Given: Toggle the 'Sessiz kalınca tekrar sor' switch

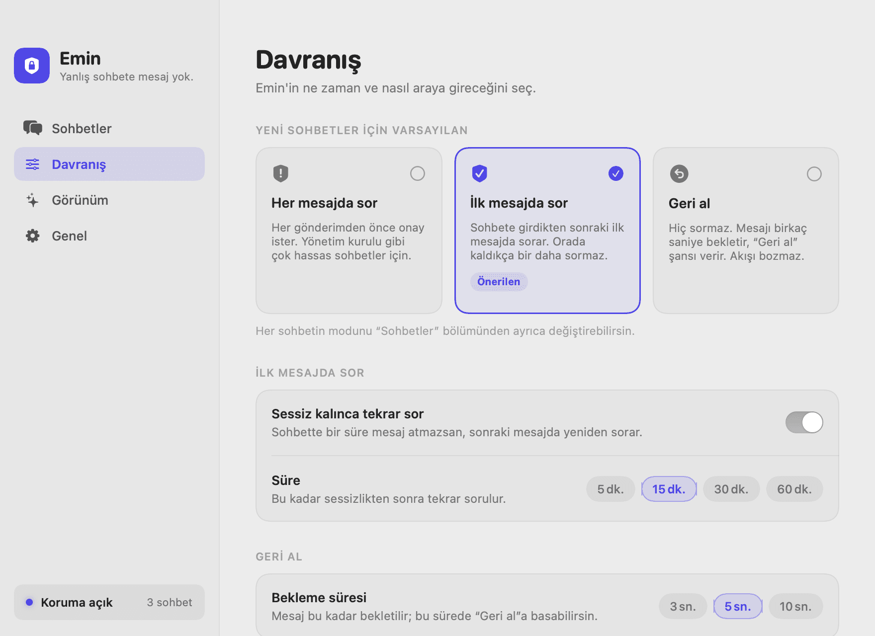Looking at the screenshot, I should coord(804,422).
